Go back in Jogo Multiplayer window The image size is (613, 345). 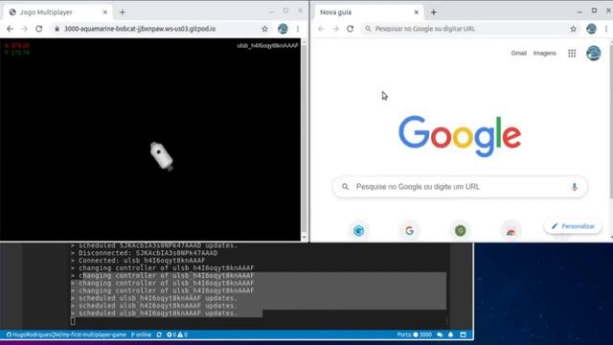coord(10,29)
